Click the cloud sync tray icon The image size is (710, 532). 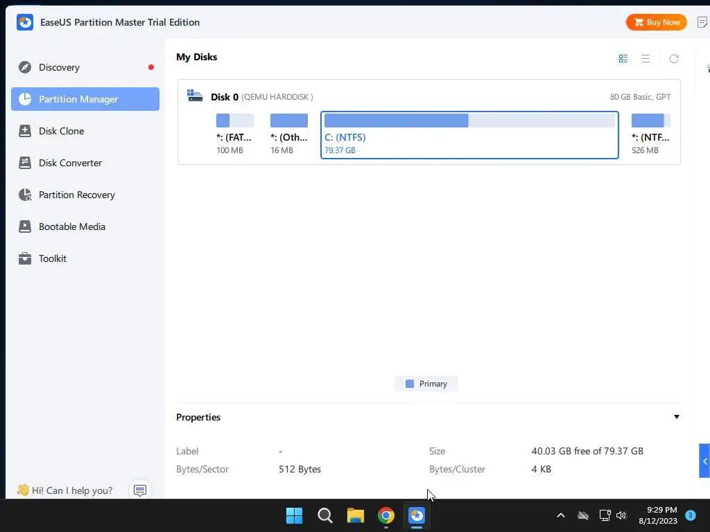pos(583,515)
